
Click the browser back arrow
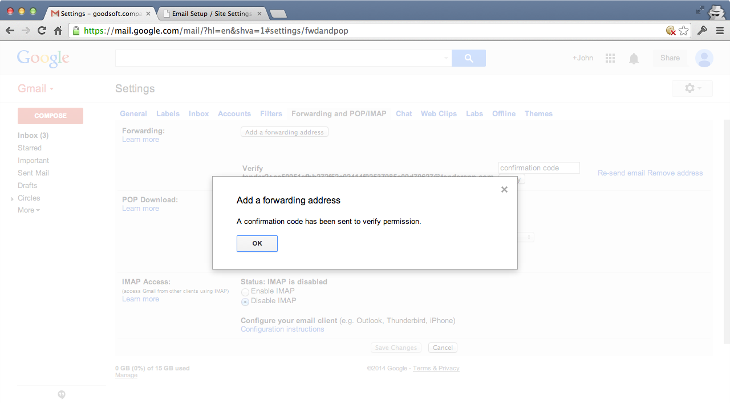[10, 31]
